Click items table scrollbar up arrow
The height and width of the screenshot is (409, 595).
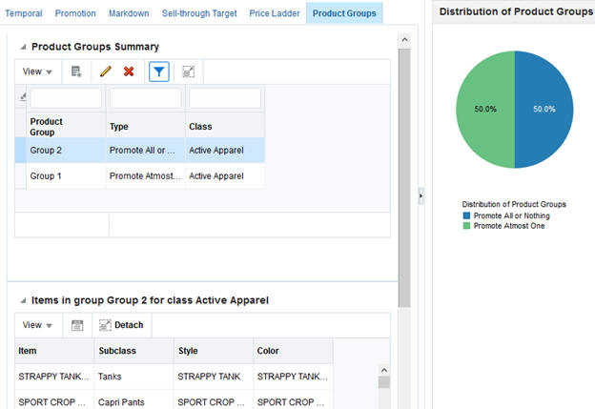[x=384, y=370]
